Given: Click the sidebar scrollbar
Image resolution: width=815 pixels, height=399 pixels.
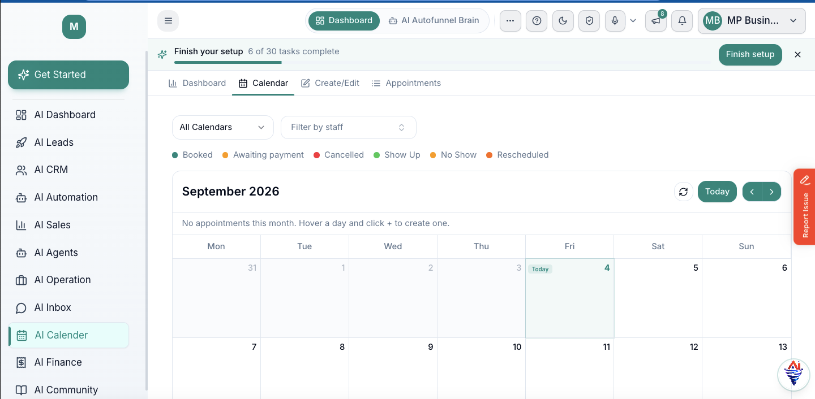Looking at the screenshot, I should point(146,220).
